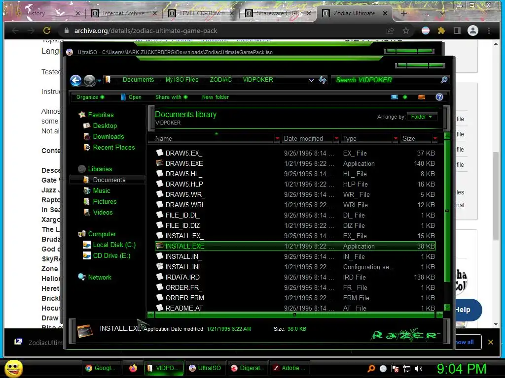
Task: Switch to the Internet Archive browser tab
Action: tap(124, 13)
